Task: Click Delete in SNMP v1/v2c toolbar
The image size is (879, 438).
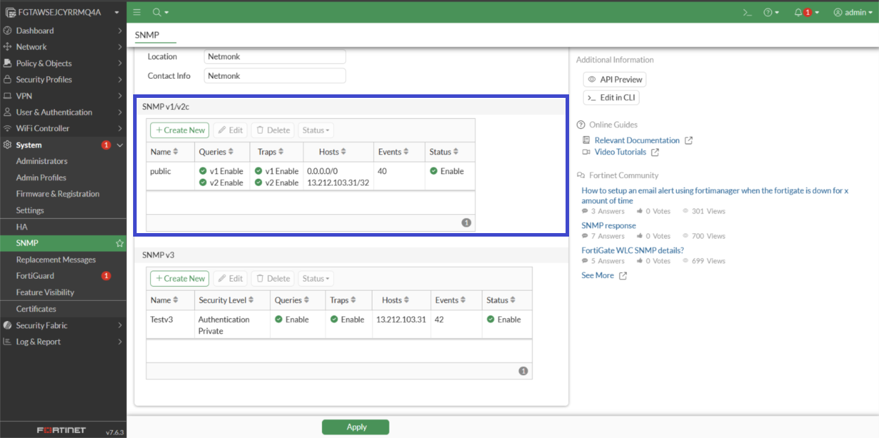Action: click(x=273, y=130)
